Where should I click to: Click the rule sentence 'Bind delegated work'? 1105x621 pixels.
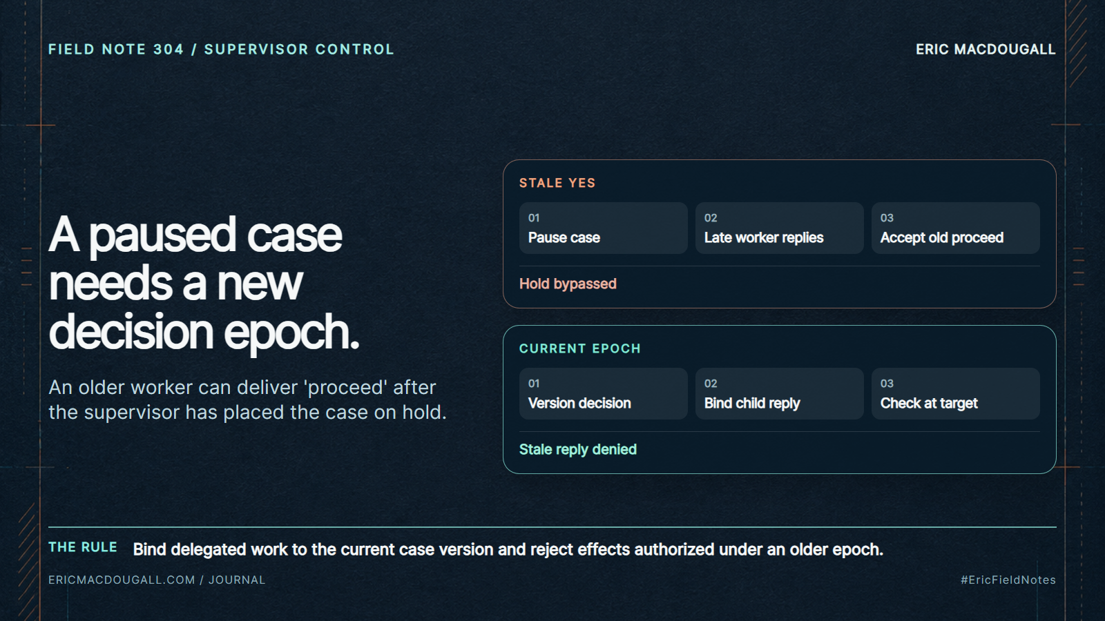tap(508, 549)
